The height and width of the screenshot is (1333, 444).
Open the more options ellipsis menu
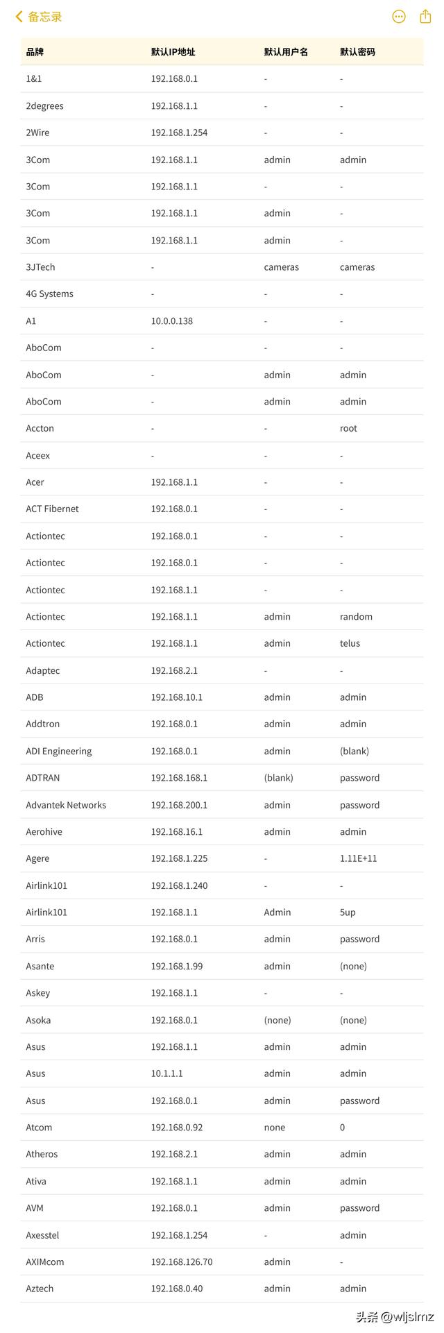click(x=399, y=17)
